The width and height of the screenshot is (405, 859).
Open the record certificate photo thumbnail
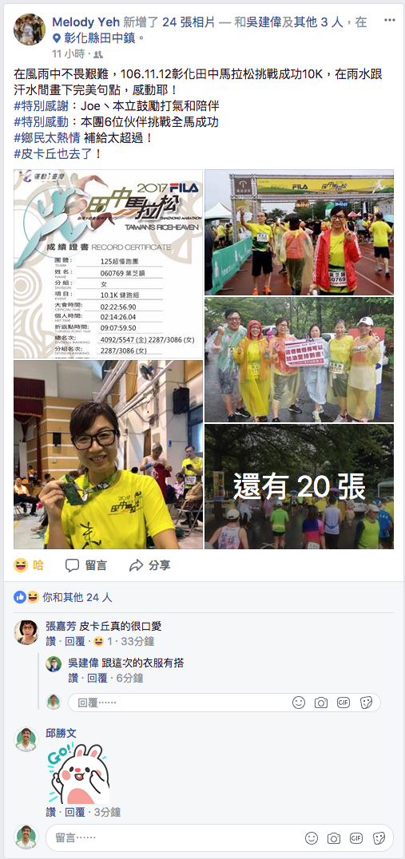coord(108,264)
